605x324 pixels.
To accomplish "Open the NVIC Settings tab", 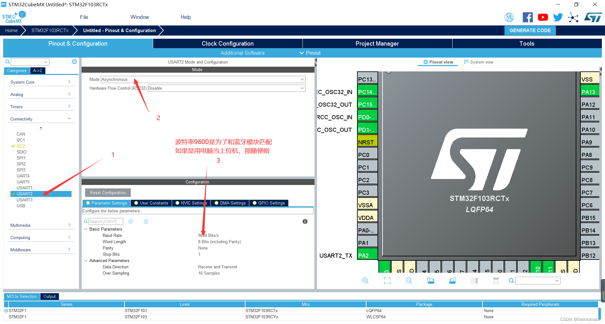I will pos(191,203).
